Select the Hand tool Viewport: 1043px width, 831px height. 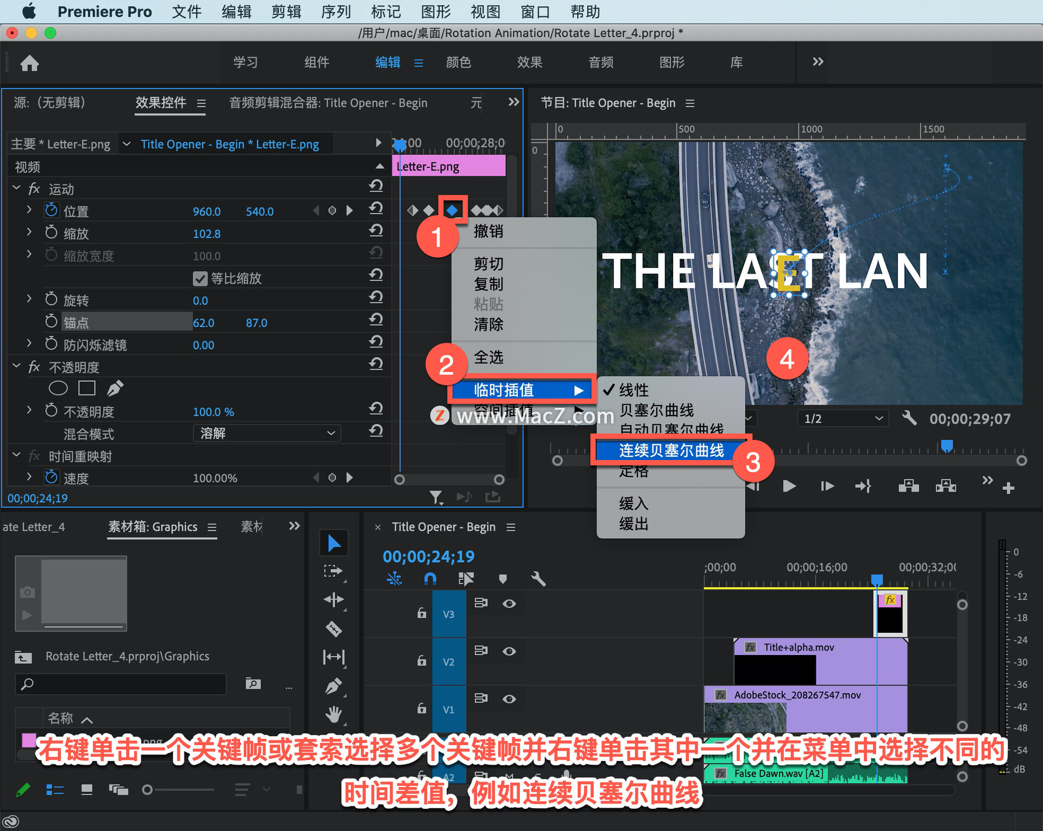[x=334, y=714]
